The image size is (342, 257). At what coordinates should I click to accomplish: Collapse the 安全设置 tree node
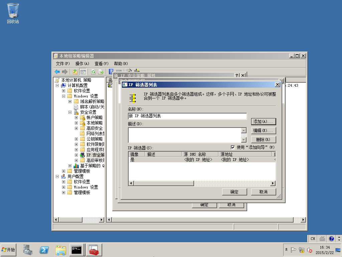70,112
